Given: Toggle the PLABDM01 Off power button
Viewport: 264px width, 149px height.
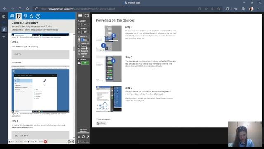Looking at the screenshot, I should pyautogui.click(x=85, y=32).
